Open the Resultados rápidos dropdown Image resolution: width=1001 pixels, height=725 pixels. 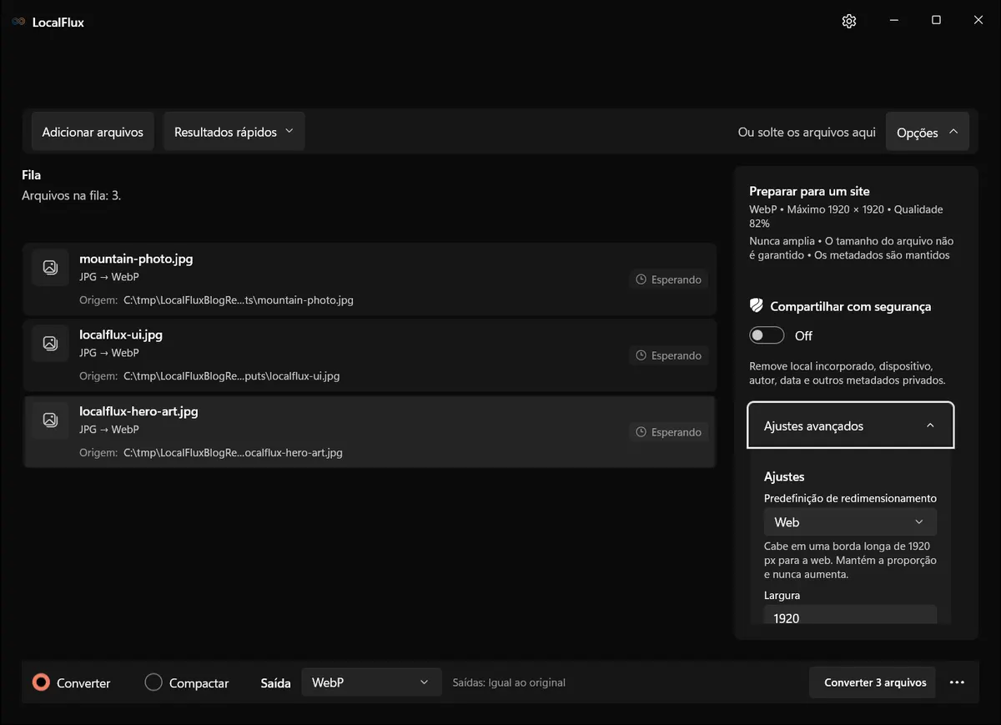tap(234, 132)
